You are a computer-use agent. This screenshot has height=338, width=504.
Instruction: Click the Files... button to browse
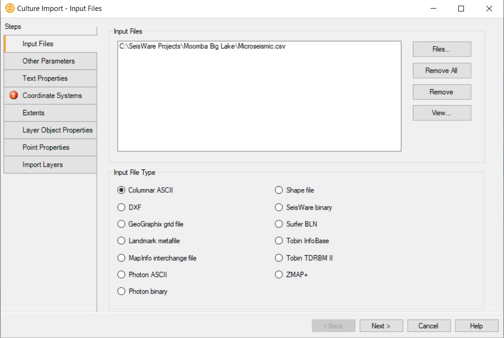441,49
